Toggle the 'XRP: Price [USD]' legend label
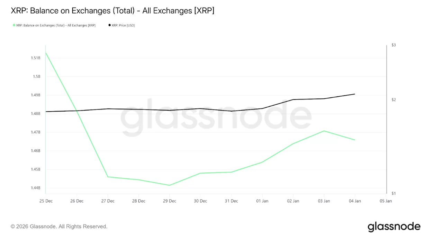The width and height of the screenshot is (434, 237). [x=123, y=25]
